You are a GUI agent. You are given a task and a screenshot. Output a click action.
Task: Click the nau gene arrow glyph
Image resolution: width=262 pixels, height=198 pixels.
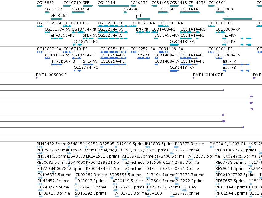click(x=237, y=19)
